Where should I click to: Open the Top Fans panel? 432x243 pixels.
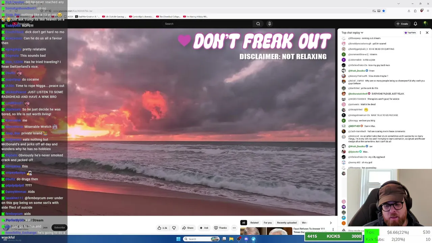tap(410, 33)
